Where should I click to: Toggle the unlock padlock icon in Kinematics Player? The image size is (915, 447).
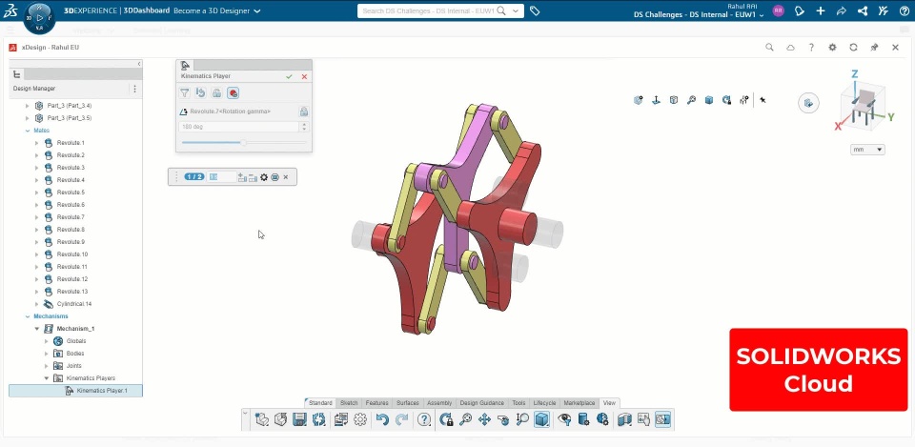coord(216,92)
